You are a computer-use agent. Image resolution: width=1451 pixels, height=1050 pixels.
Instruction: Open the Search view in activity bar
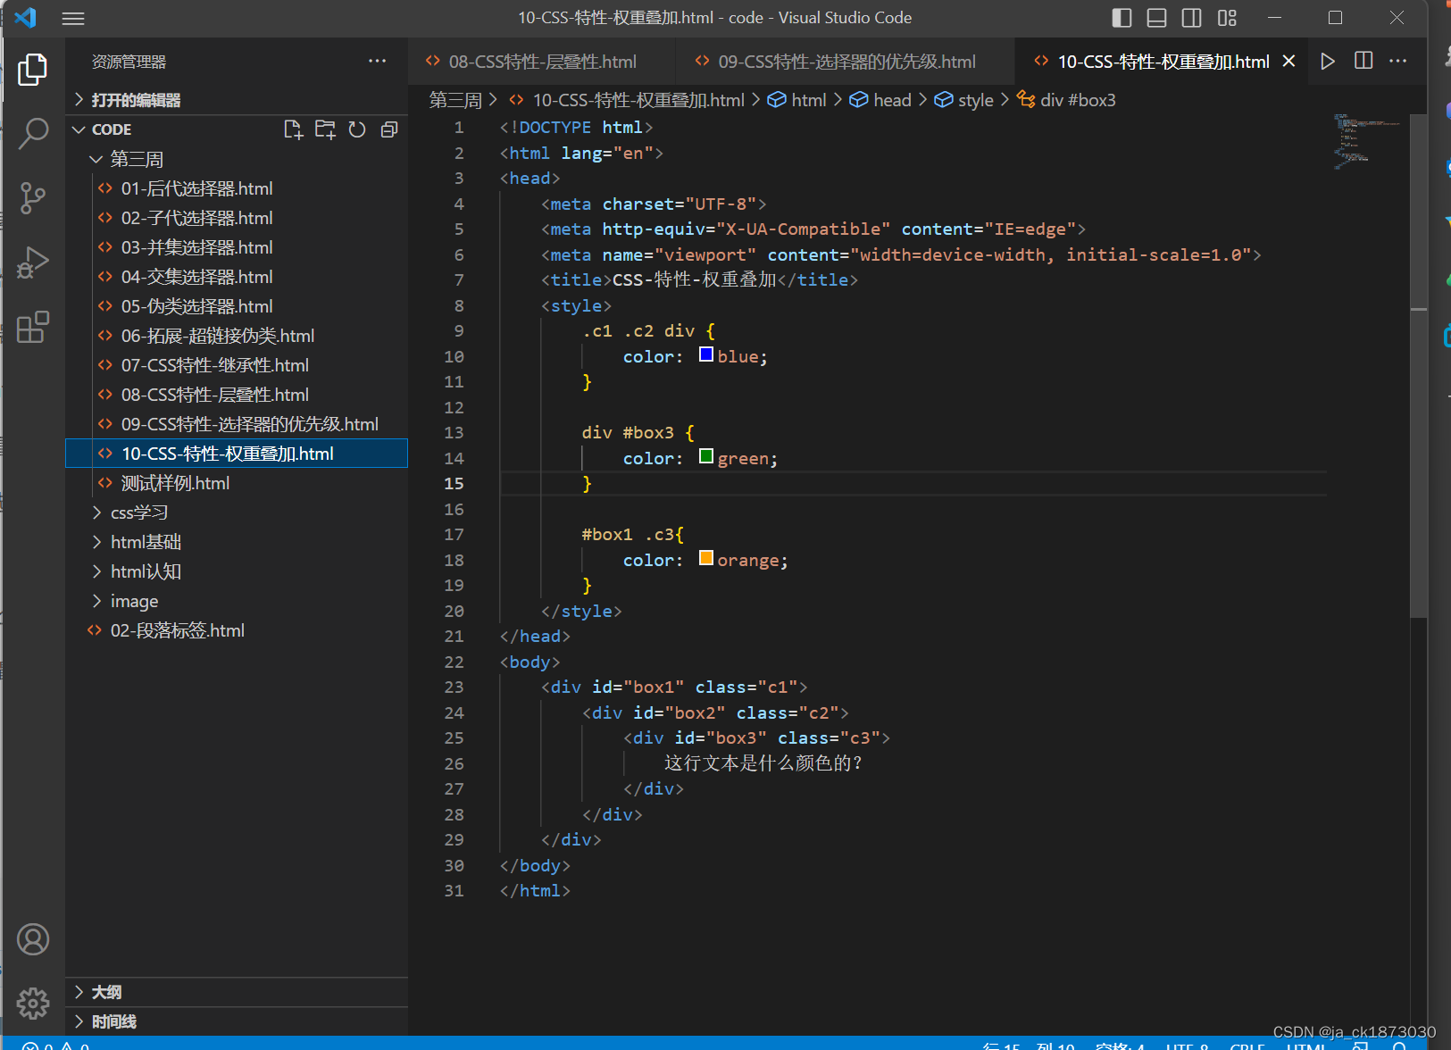coord(33,133)
